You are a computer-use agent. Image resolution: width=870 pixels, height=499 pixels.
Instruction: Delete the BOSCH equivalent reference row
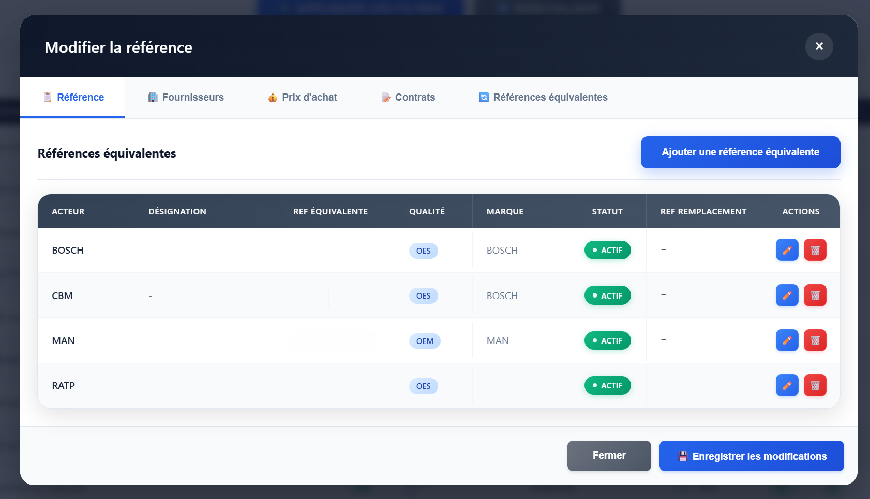pyautogui.click(x=815, y=250)
